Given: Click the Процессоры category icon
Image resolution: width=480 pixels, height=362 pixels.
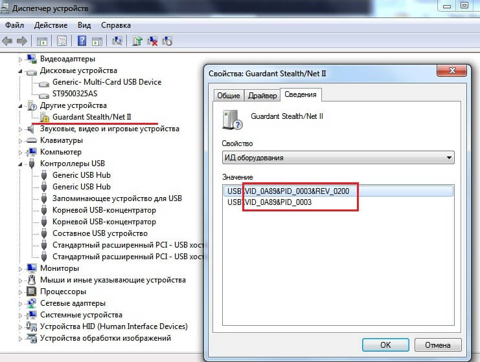Looking at the screenshot, I should (x=32, y=292).
